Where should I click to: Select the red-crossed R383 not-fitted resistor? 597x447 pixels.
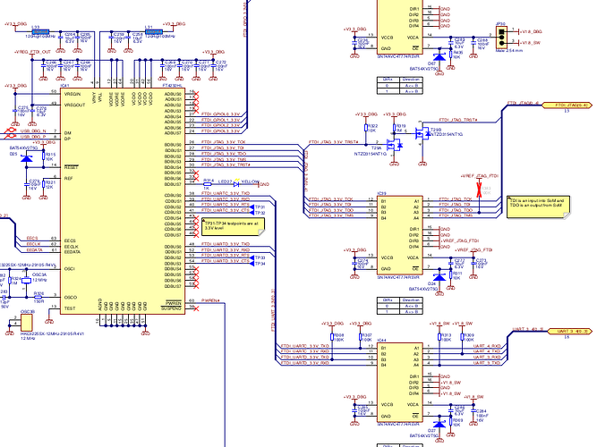pos(479,189)
